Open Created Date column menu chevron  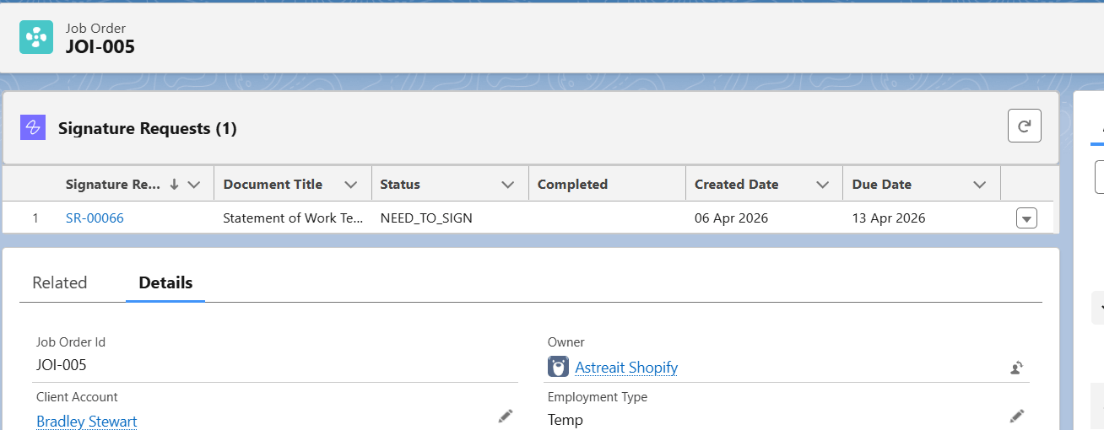(x=823, y=185)
